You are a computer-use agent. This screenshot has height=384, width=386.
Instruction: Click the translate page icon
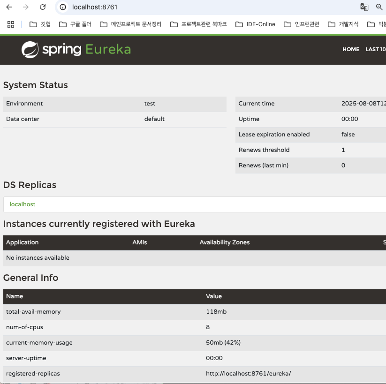click(x=364, y=7)
